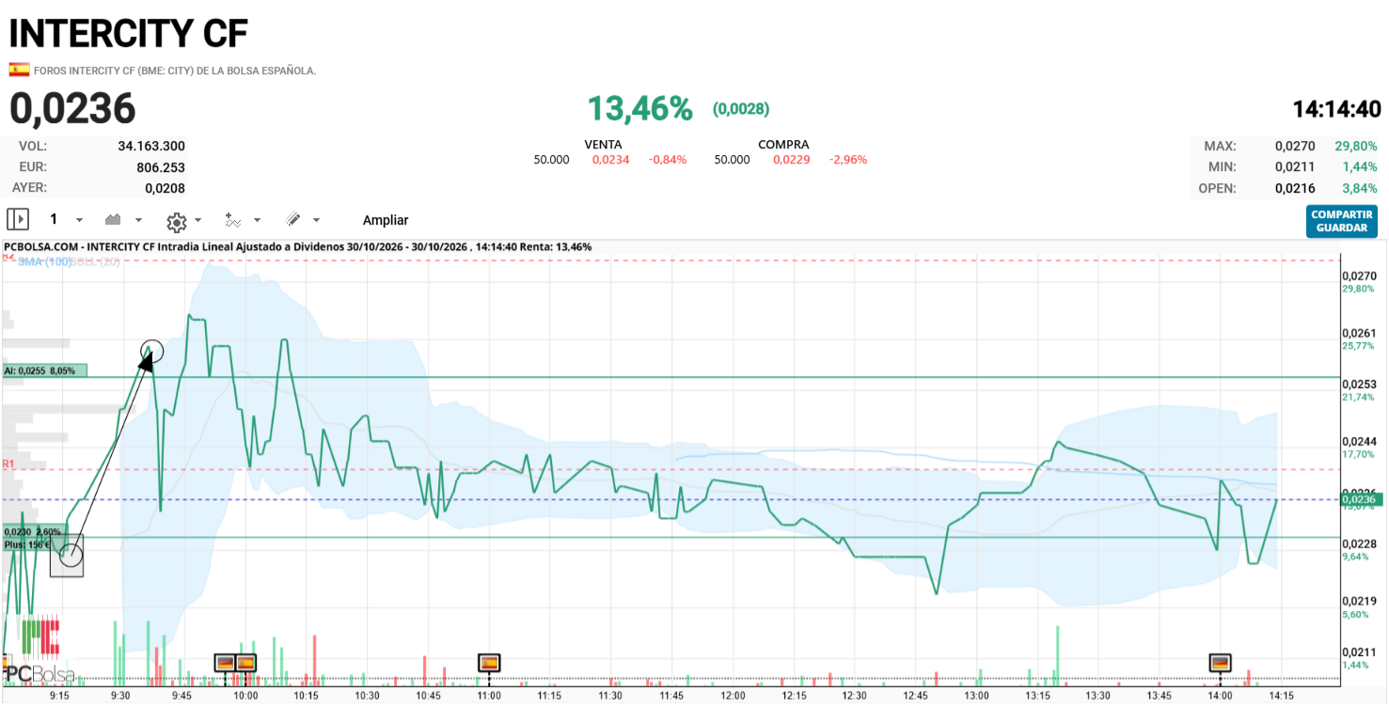Click the MIN value 0,0211 in stats
1389x704 pixels.
click(x=1295, y=167)
